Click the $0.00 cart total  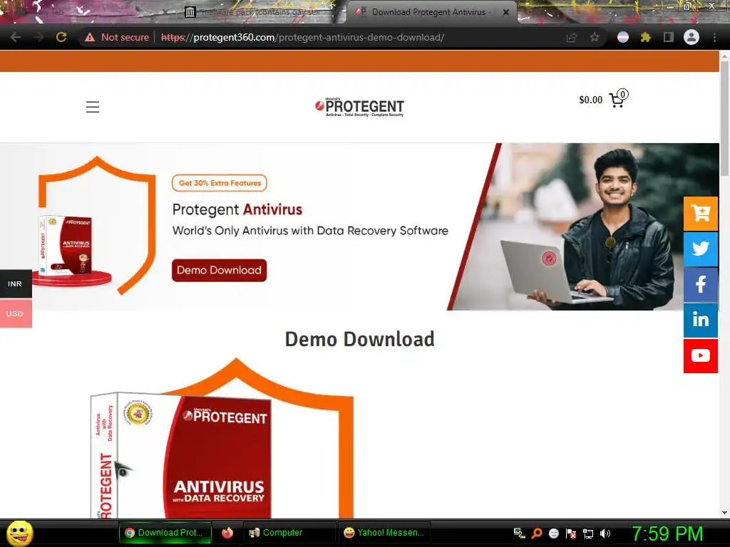(590, 100)
